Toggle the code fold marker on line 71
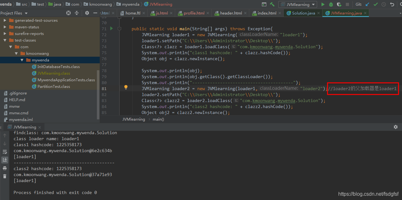This screenshot has height=200, width=402. 119,29
